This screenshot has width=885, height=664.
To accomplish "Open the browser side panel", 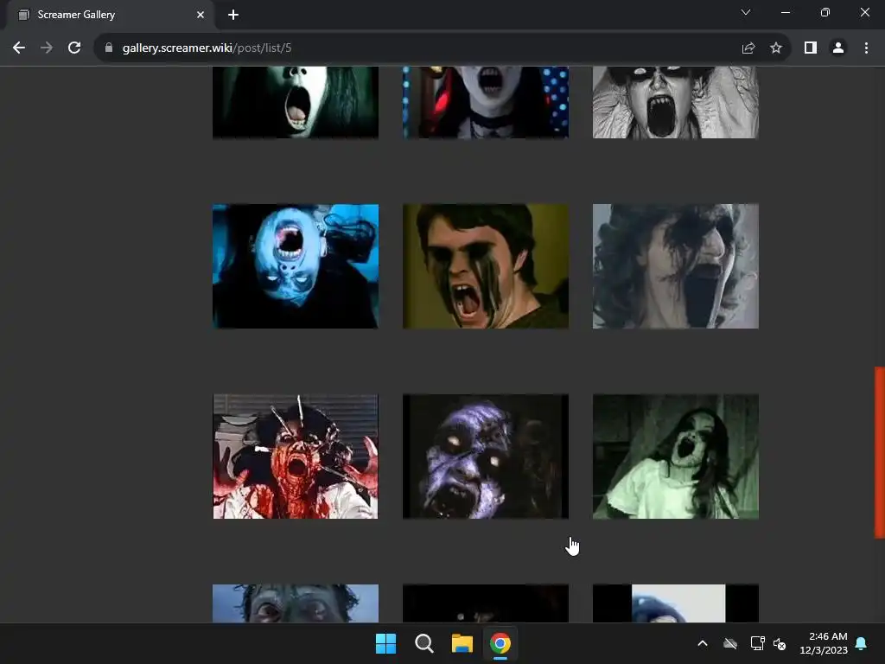I will point(811,48).
